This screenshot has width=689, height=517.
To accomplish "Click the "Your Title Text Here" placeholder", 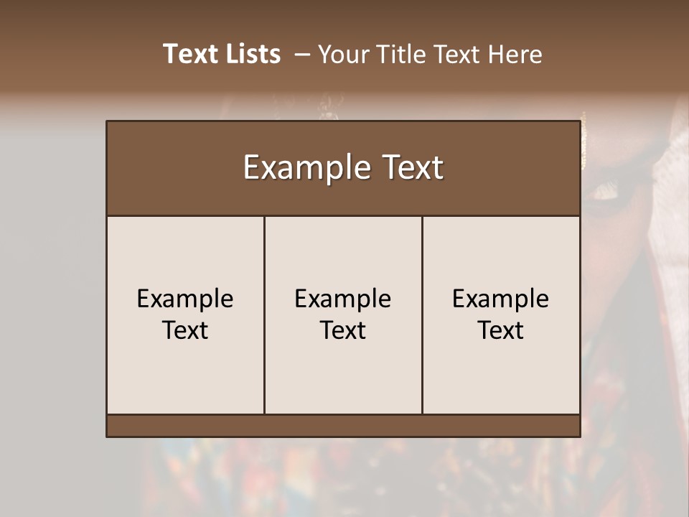I will click(x=430, y=54).
